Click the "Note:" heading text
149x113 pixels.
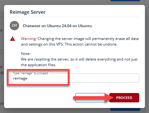tap(26, 54)
